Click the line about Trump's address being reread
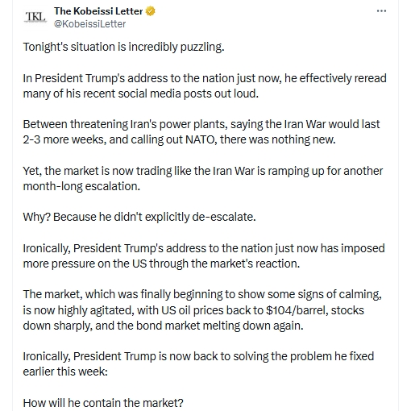The image size is (411, 411). click(205, 78)
